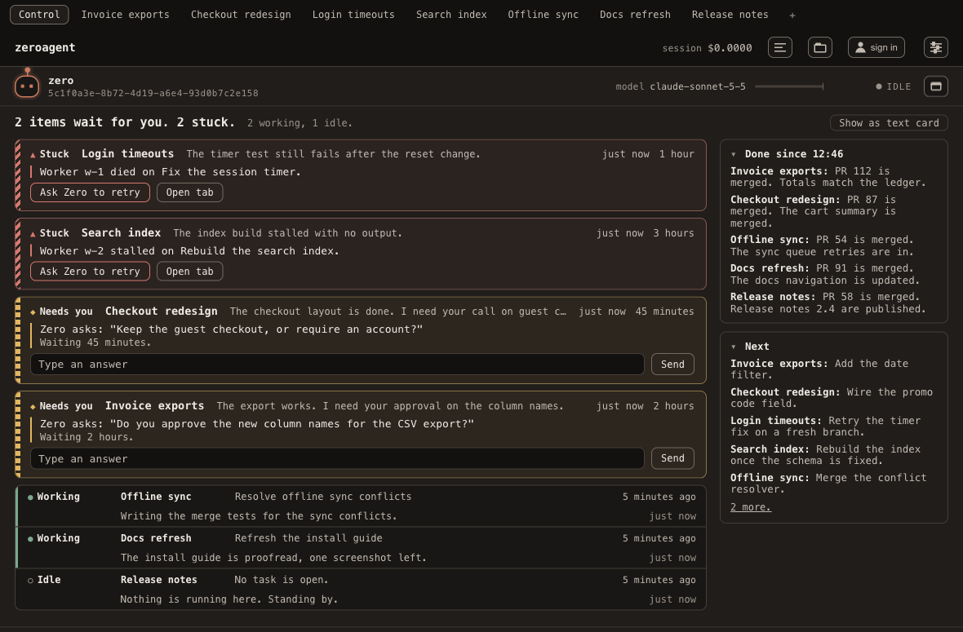Click Show as text card button

889,122
